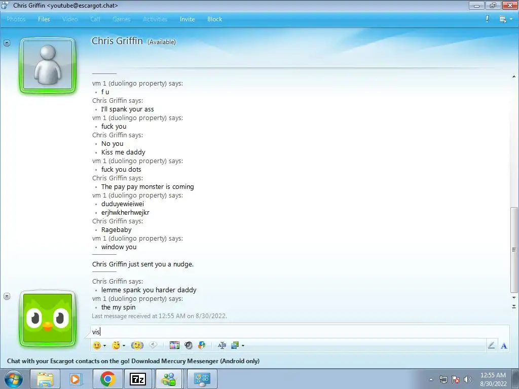This screenshot has width=519, height=389.
Task: Open Windows Explorer from the taskbar
Action: [x=45, y=379]
